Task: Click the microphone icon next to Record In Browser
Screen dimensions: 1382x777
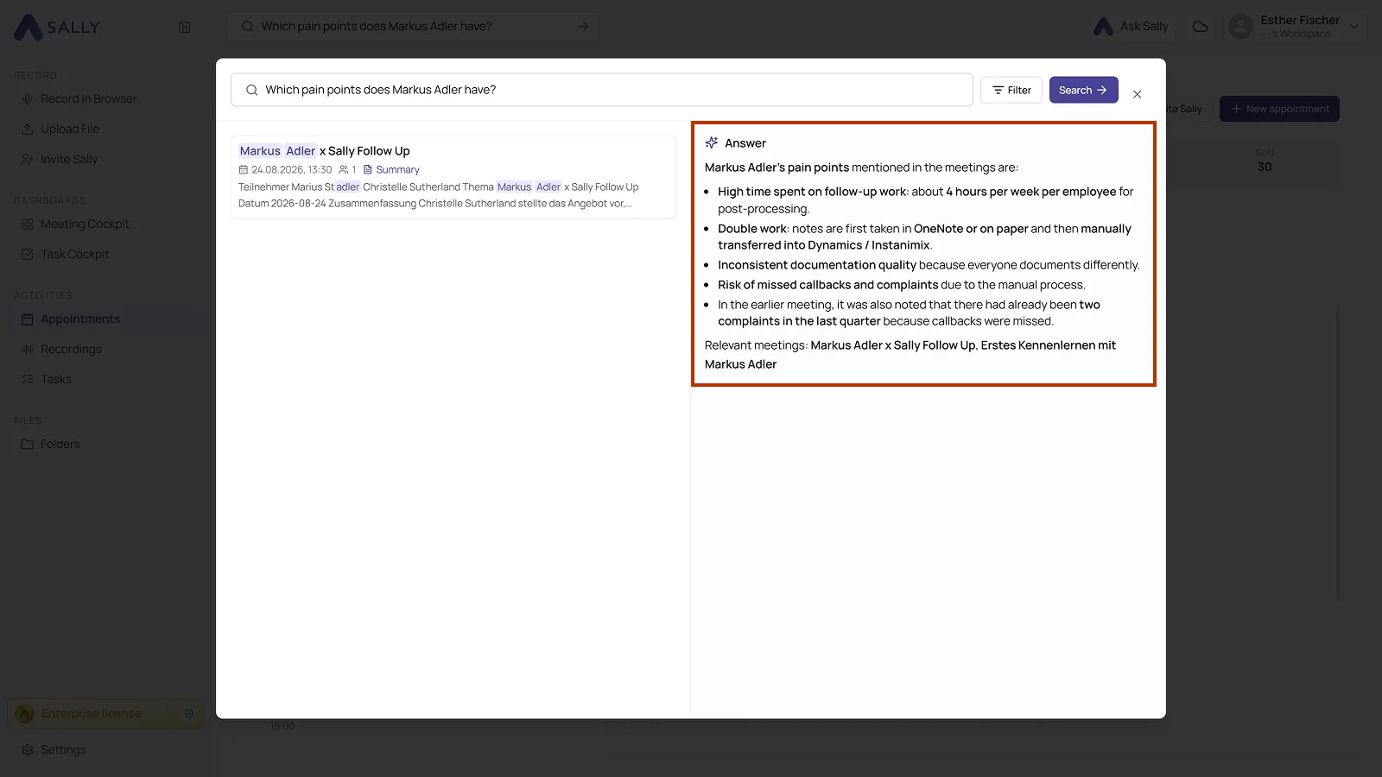Action: (27, 98)
